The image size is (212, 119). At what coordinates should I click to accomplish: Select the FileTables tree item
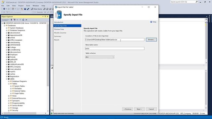18,89
